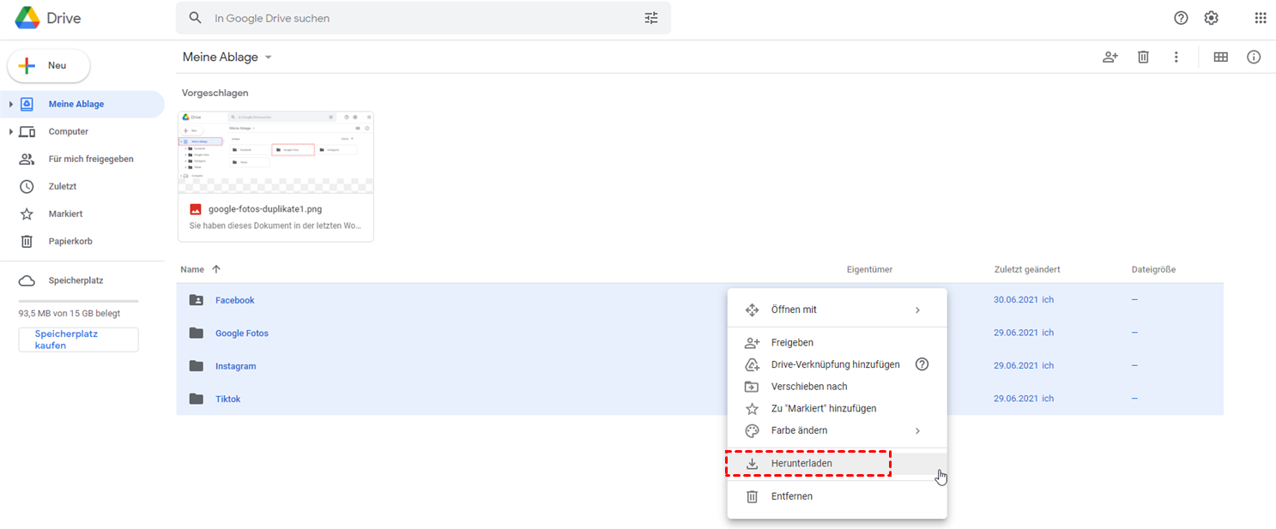
Task: Open the search options filter icon
Action: click(x=651, y=18)
